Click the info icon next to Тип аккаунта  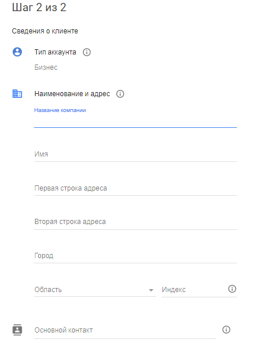click(x=87, y=52)
